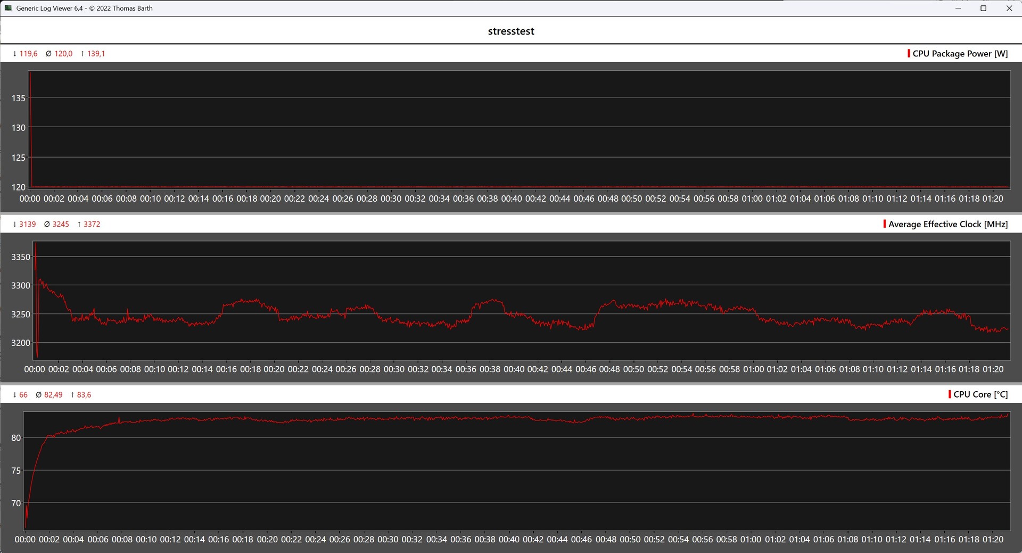Viewport: 1022px width, 553px height.
Task: Click the 3350 y-axis label in clock chart
Action: [21, 257]
